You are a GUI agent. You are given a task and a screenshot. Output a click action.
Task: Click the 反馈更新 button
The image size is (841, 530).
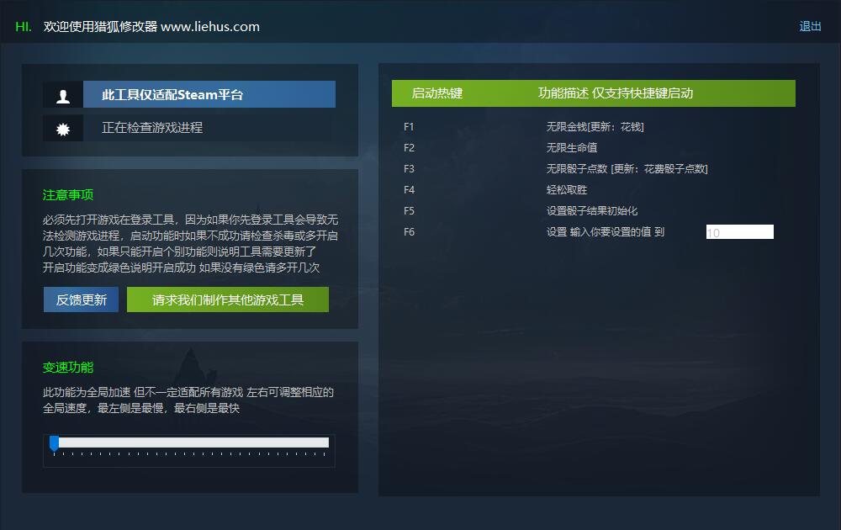pyautogui.click(x=81, y=299)
